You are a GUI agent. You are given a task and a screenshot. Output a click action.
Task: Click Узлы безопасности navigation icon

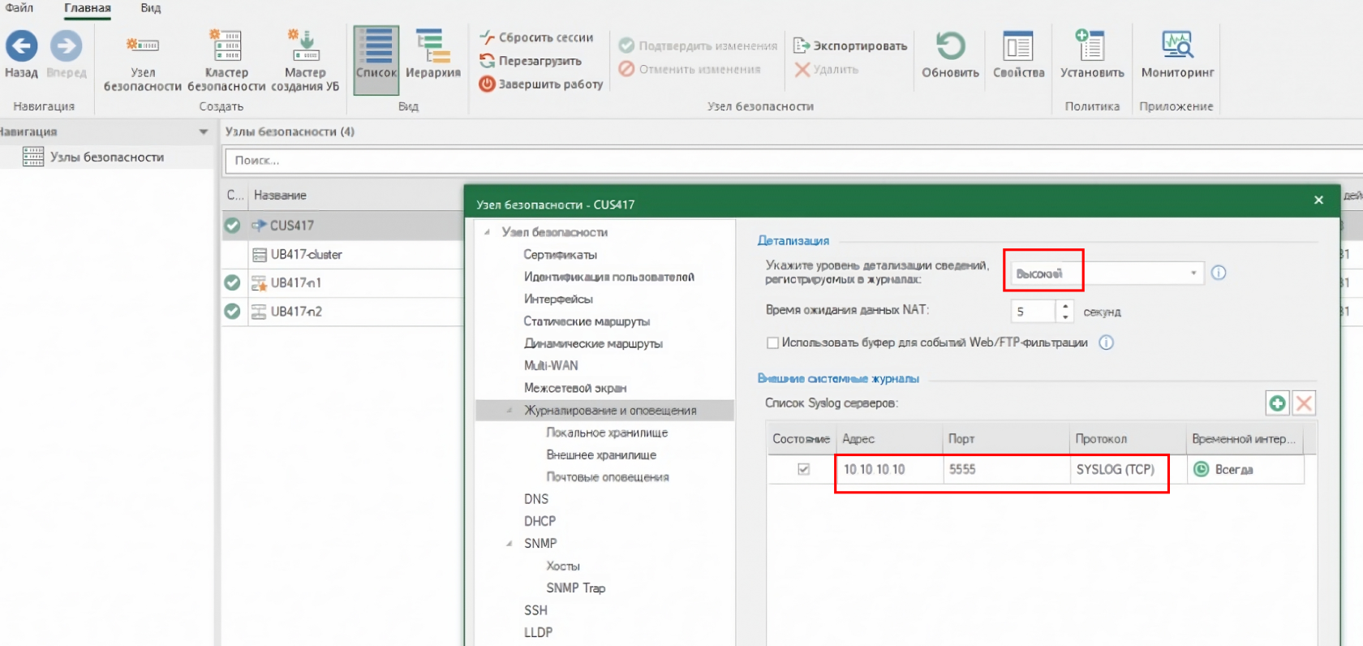point(33,157)
